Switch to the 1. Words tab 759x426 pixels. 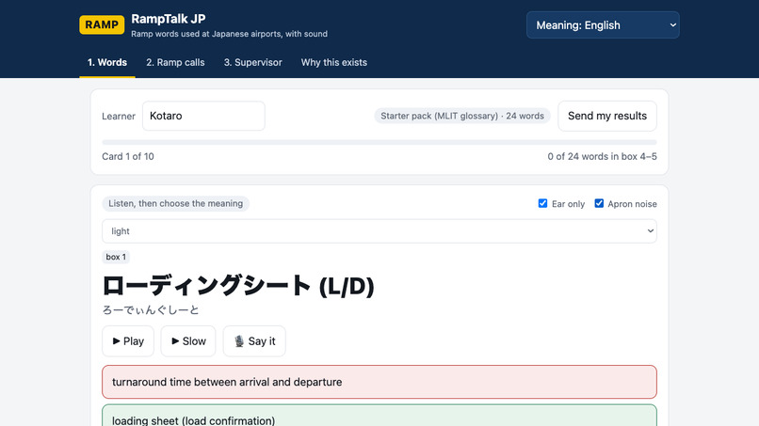107,62
